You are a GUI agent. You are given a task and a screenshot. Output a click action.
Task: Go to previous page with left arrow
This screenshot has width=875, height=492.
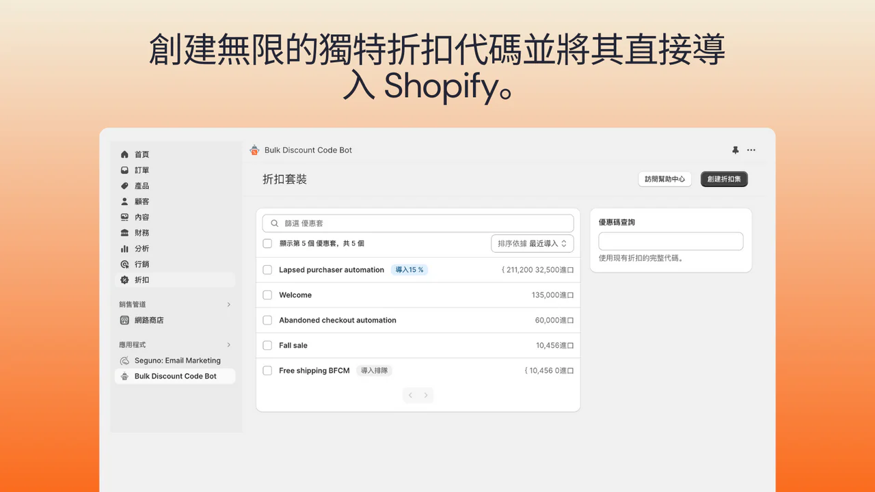(410, 395)
